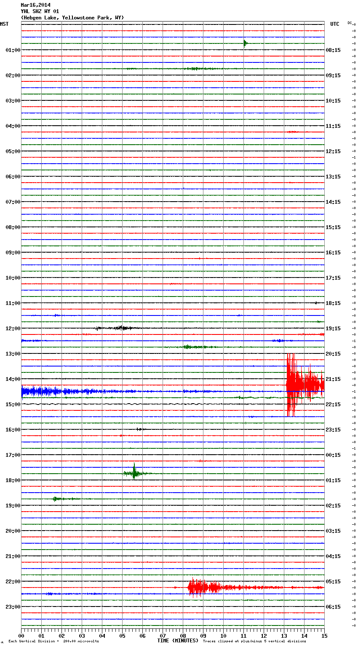
Task: Click the UTC column header
Action: (x=335, y=24)
